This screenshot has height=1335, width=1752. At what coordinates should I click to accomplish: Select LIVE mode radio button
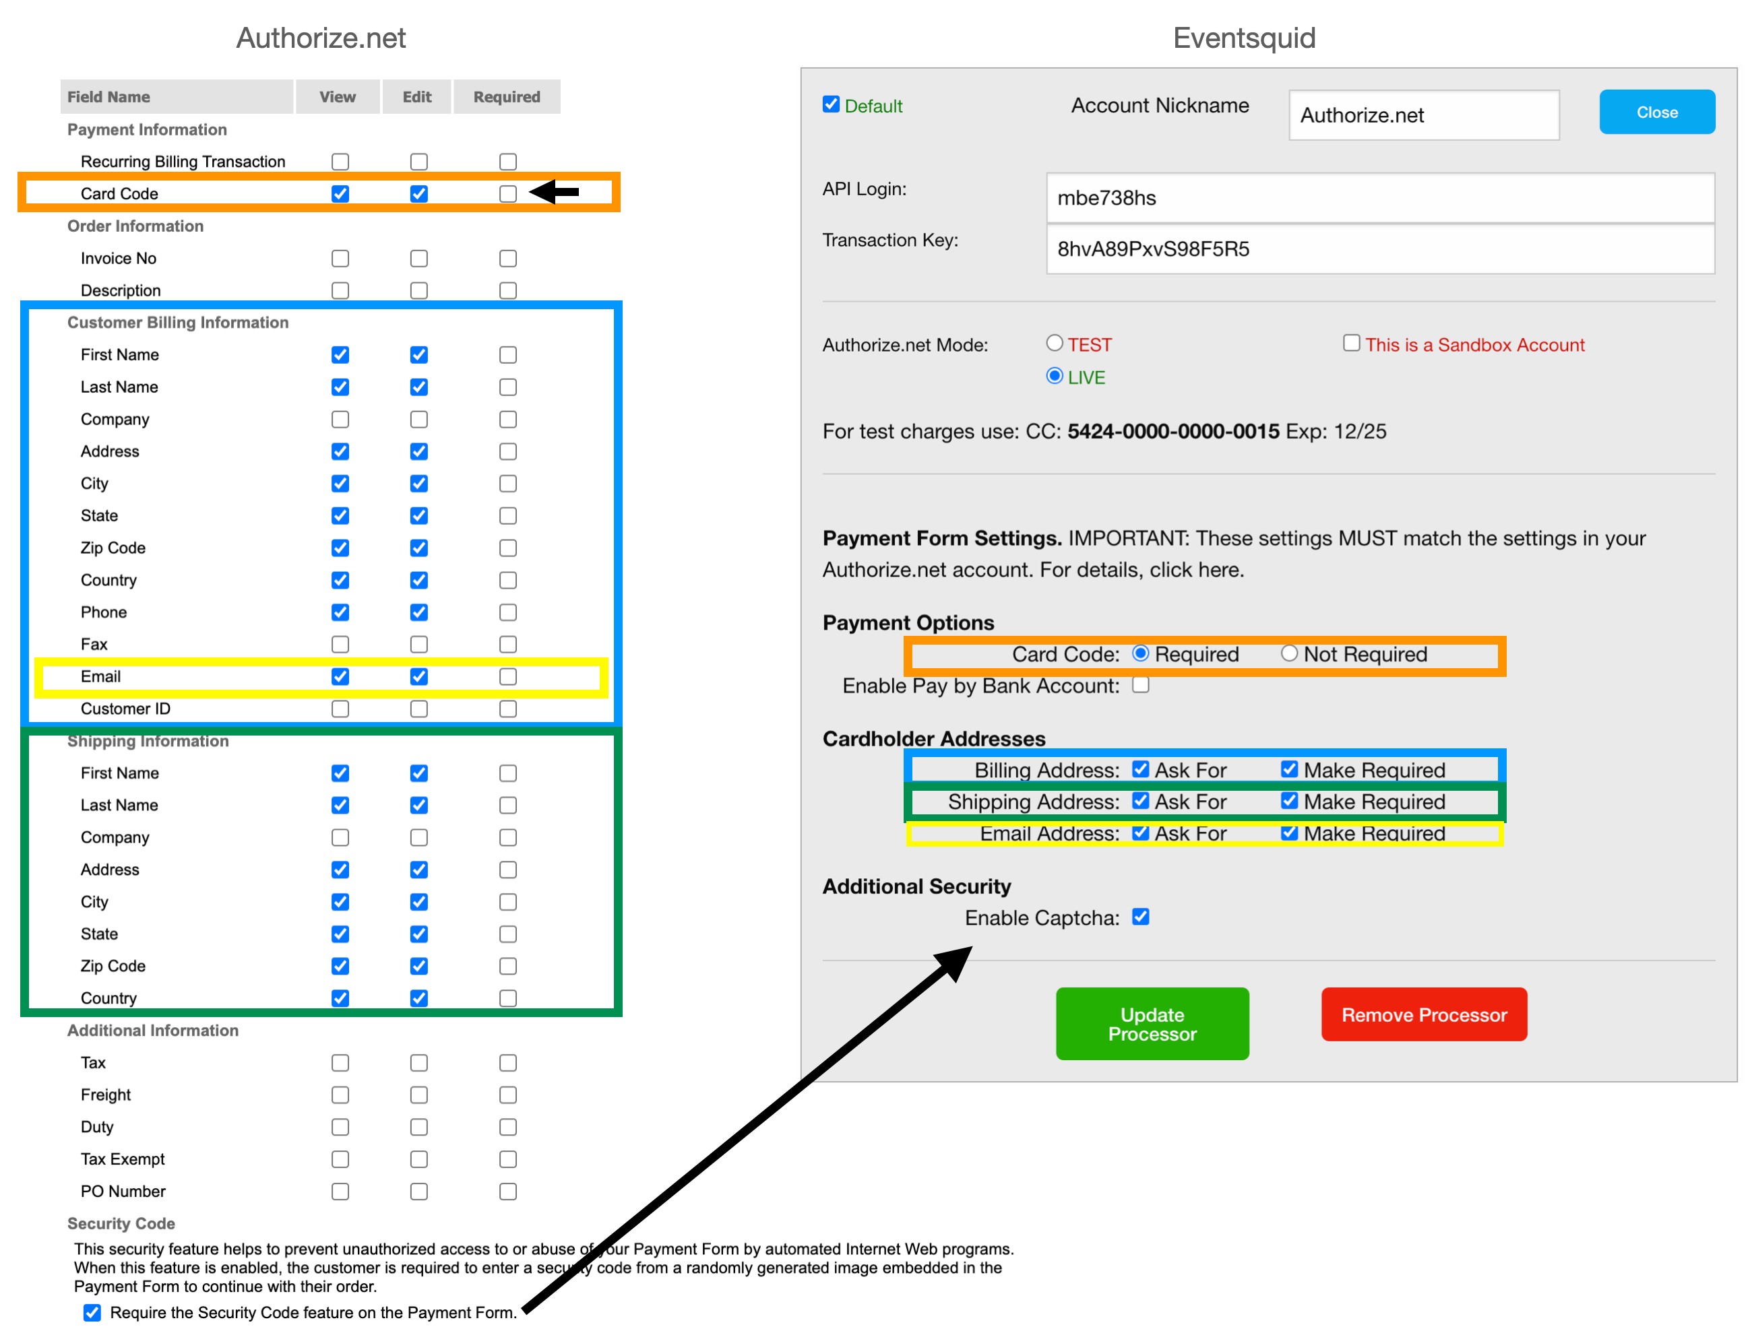[1053, 375]
